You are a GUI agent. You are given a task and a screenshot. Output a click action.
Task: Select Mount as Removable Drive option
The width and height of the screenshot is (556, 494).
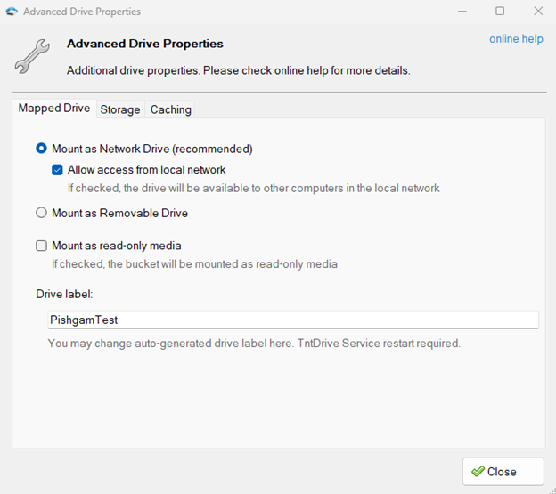pyautogui.click(x=41, y=213)
